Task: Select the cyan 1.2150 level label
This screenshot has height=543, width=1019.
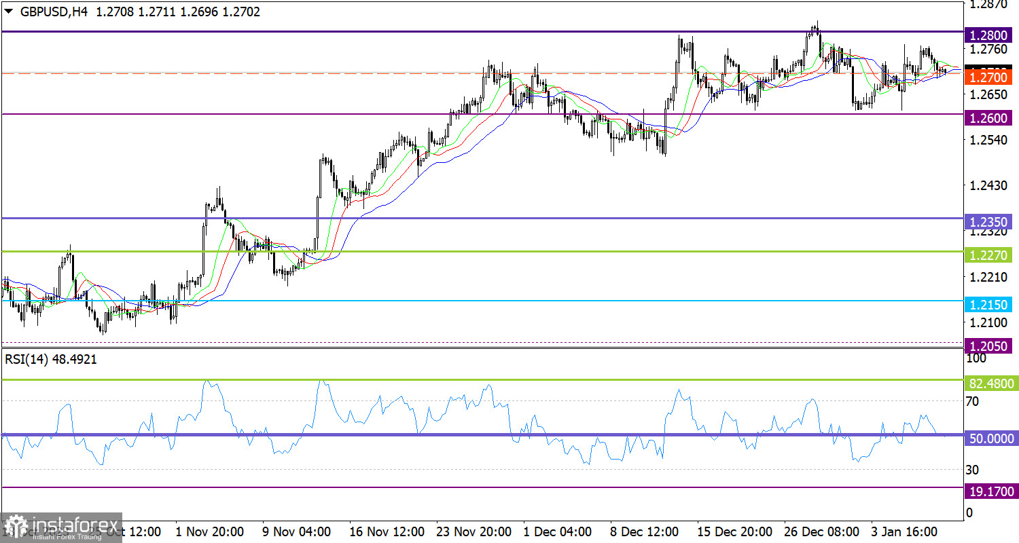Action: pyautogui.click(x=989, y=305)
